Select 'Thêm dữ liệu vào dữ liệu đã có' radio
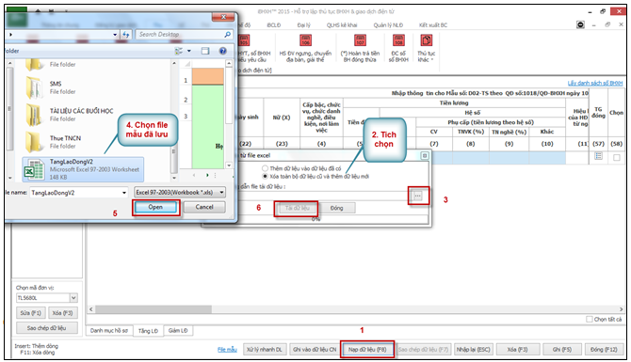The image size is (631, 362). coord(265,168)
